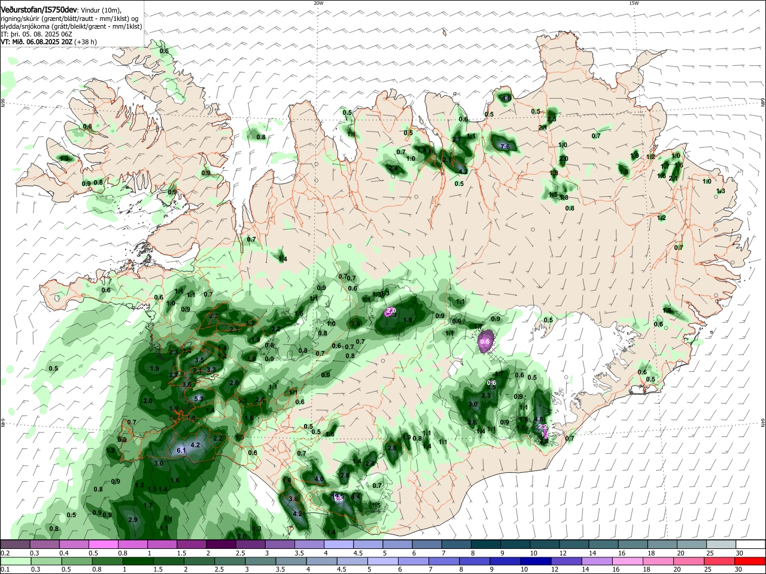Click the 7.6 precipitation value in the north
The height and width of the screenshot is (574, 766).
[504, 146]
